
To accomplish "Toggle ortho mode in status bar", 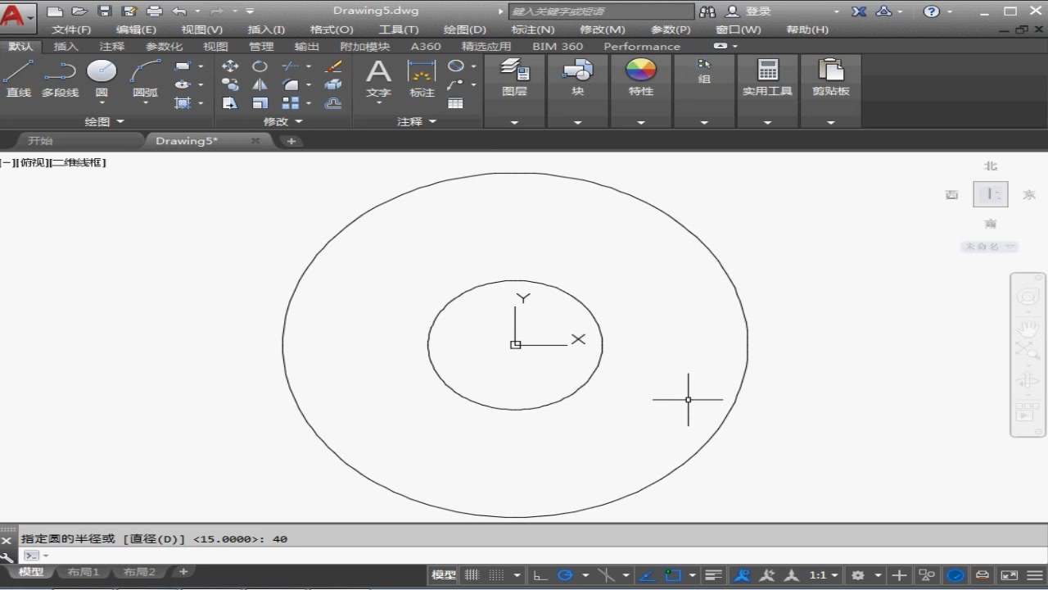I will pyautogui.click(x=540, y=575).
